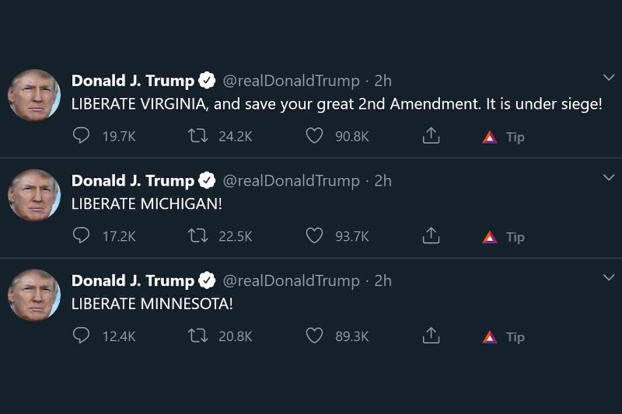This screenshot has width=622, height=414.
Task: Click Tip on the LIBERATE MINNESOTA tweet
Action: pyautogui.click(x=505, y=337)
